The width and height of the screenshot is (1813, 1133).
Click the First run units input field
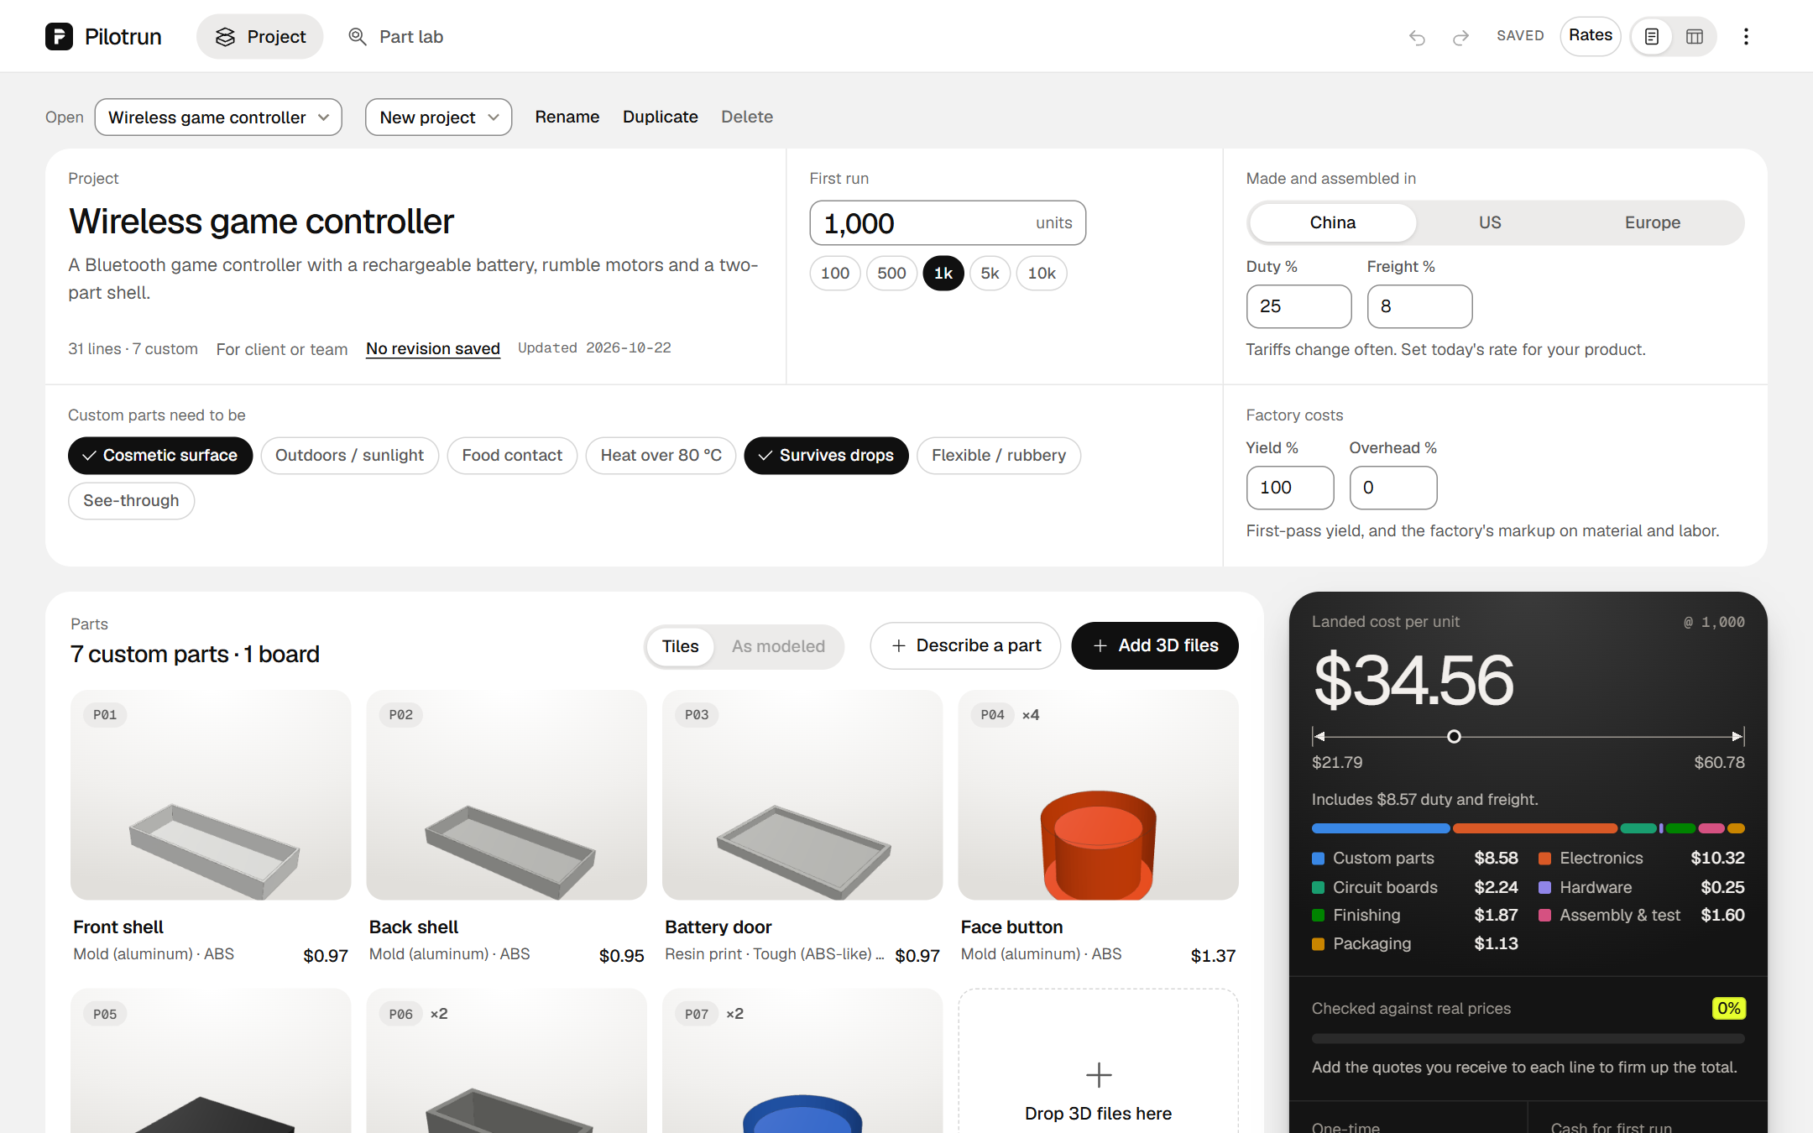(948, 223)
